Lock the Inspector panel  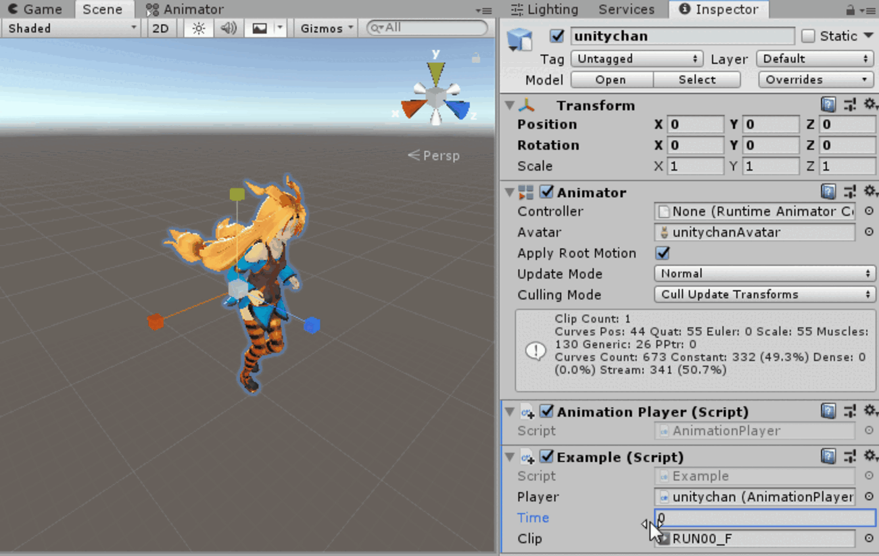tap(850, 10)
